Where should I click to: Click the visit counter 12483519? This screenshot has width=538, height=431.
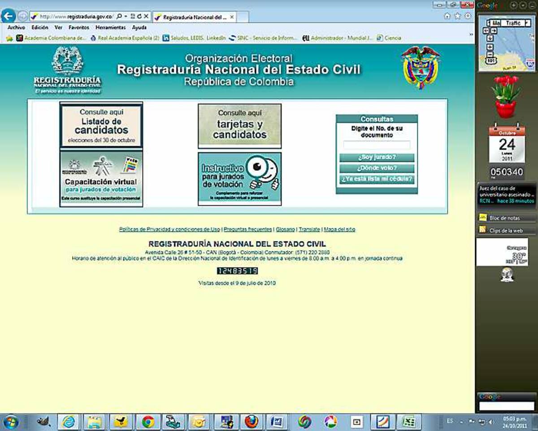tap(237, 271)
